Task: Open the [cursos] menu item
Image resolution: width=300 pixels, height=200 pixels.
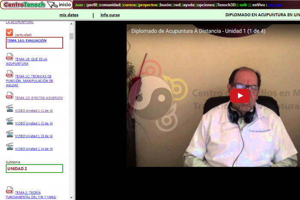Action: (x=129, y=5)
